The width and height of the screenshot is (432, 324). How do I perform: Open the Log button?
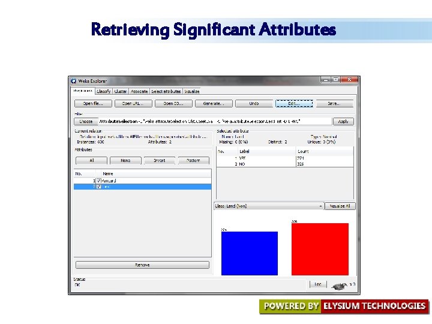[318, 284]
